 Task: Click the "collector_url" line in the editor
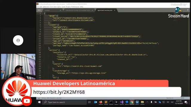tap(102, 55)
